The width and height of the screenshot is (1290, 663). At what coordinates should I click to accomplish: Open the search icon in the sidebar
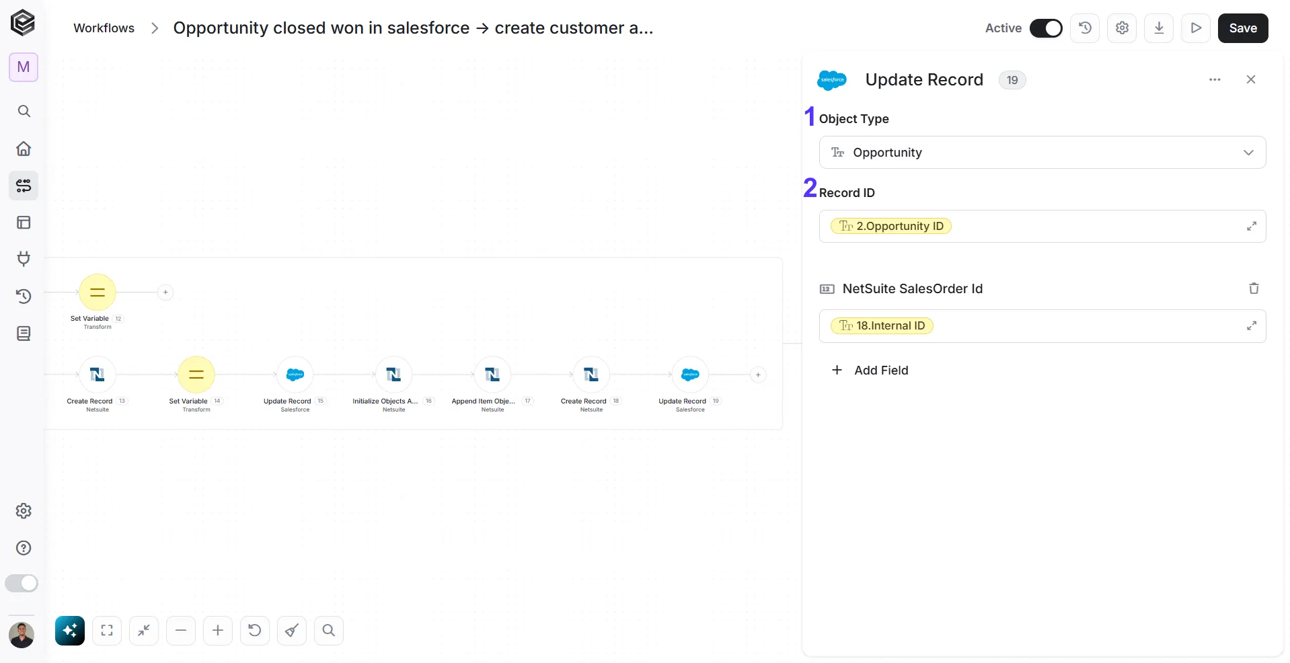coord(24,111)
